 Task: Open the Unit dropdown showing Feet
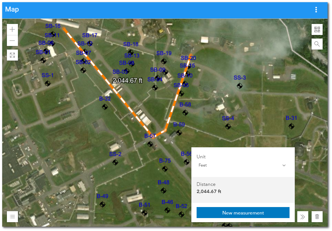pos(243,165)
